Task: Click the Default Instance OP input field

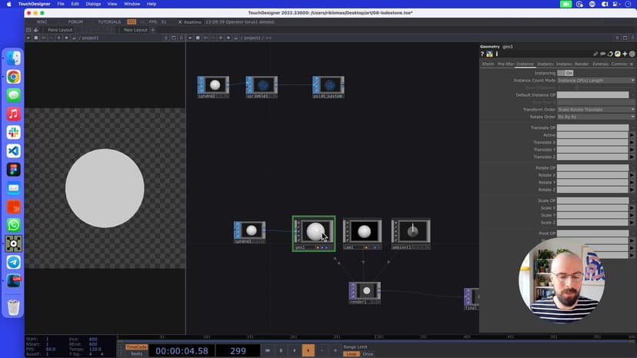Action: click(x=592, y=95)
